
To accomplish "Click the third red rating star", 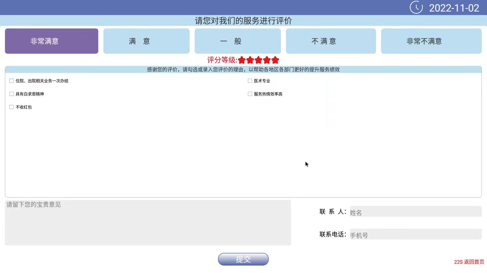I will click(258, 60).
